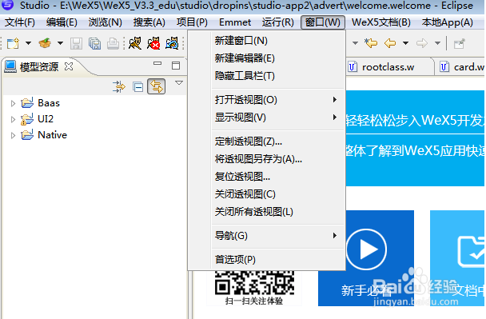Open the 项目(P) menu
The width and height of the screenshot is (486, 319).
point(192,22)
